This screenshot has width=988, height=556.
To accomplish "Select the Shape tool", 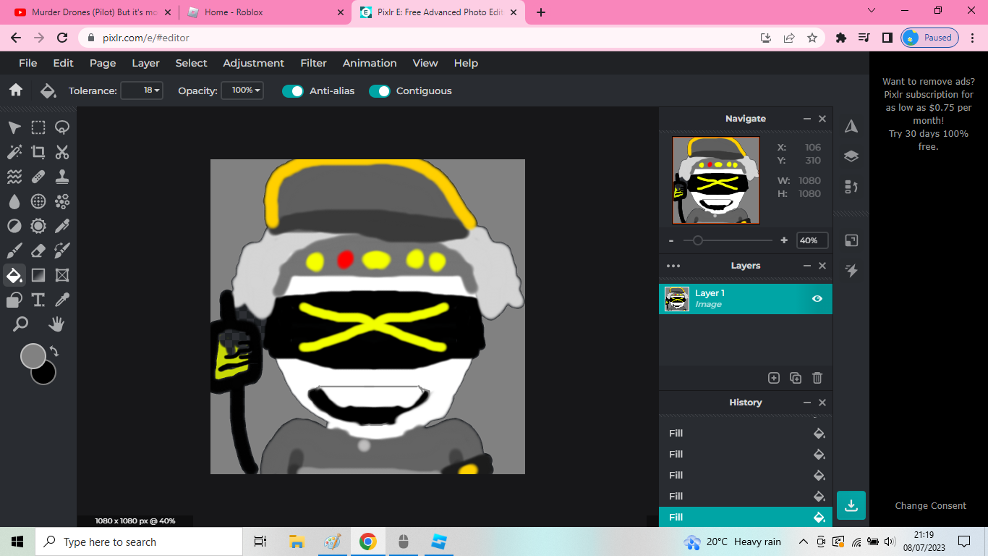I will 14,300.
